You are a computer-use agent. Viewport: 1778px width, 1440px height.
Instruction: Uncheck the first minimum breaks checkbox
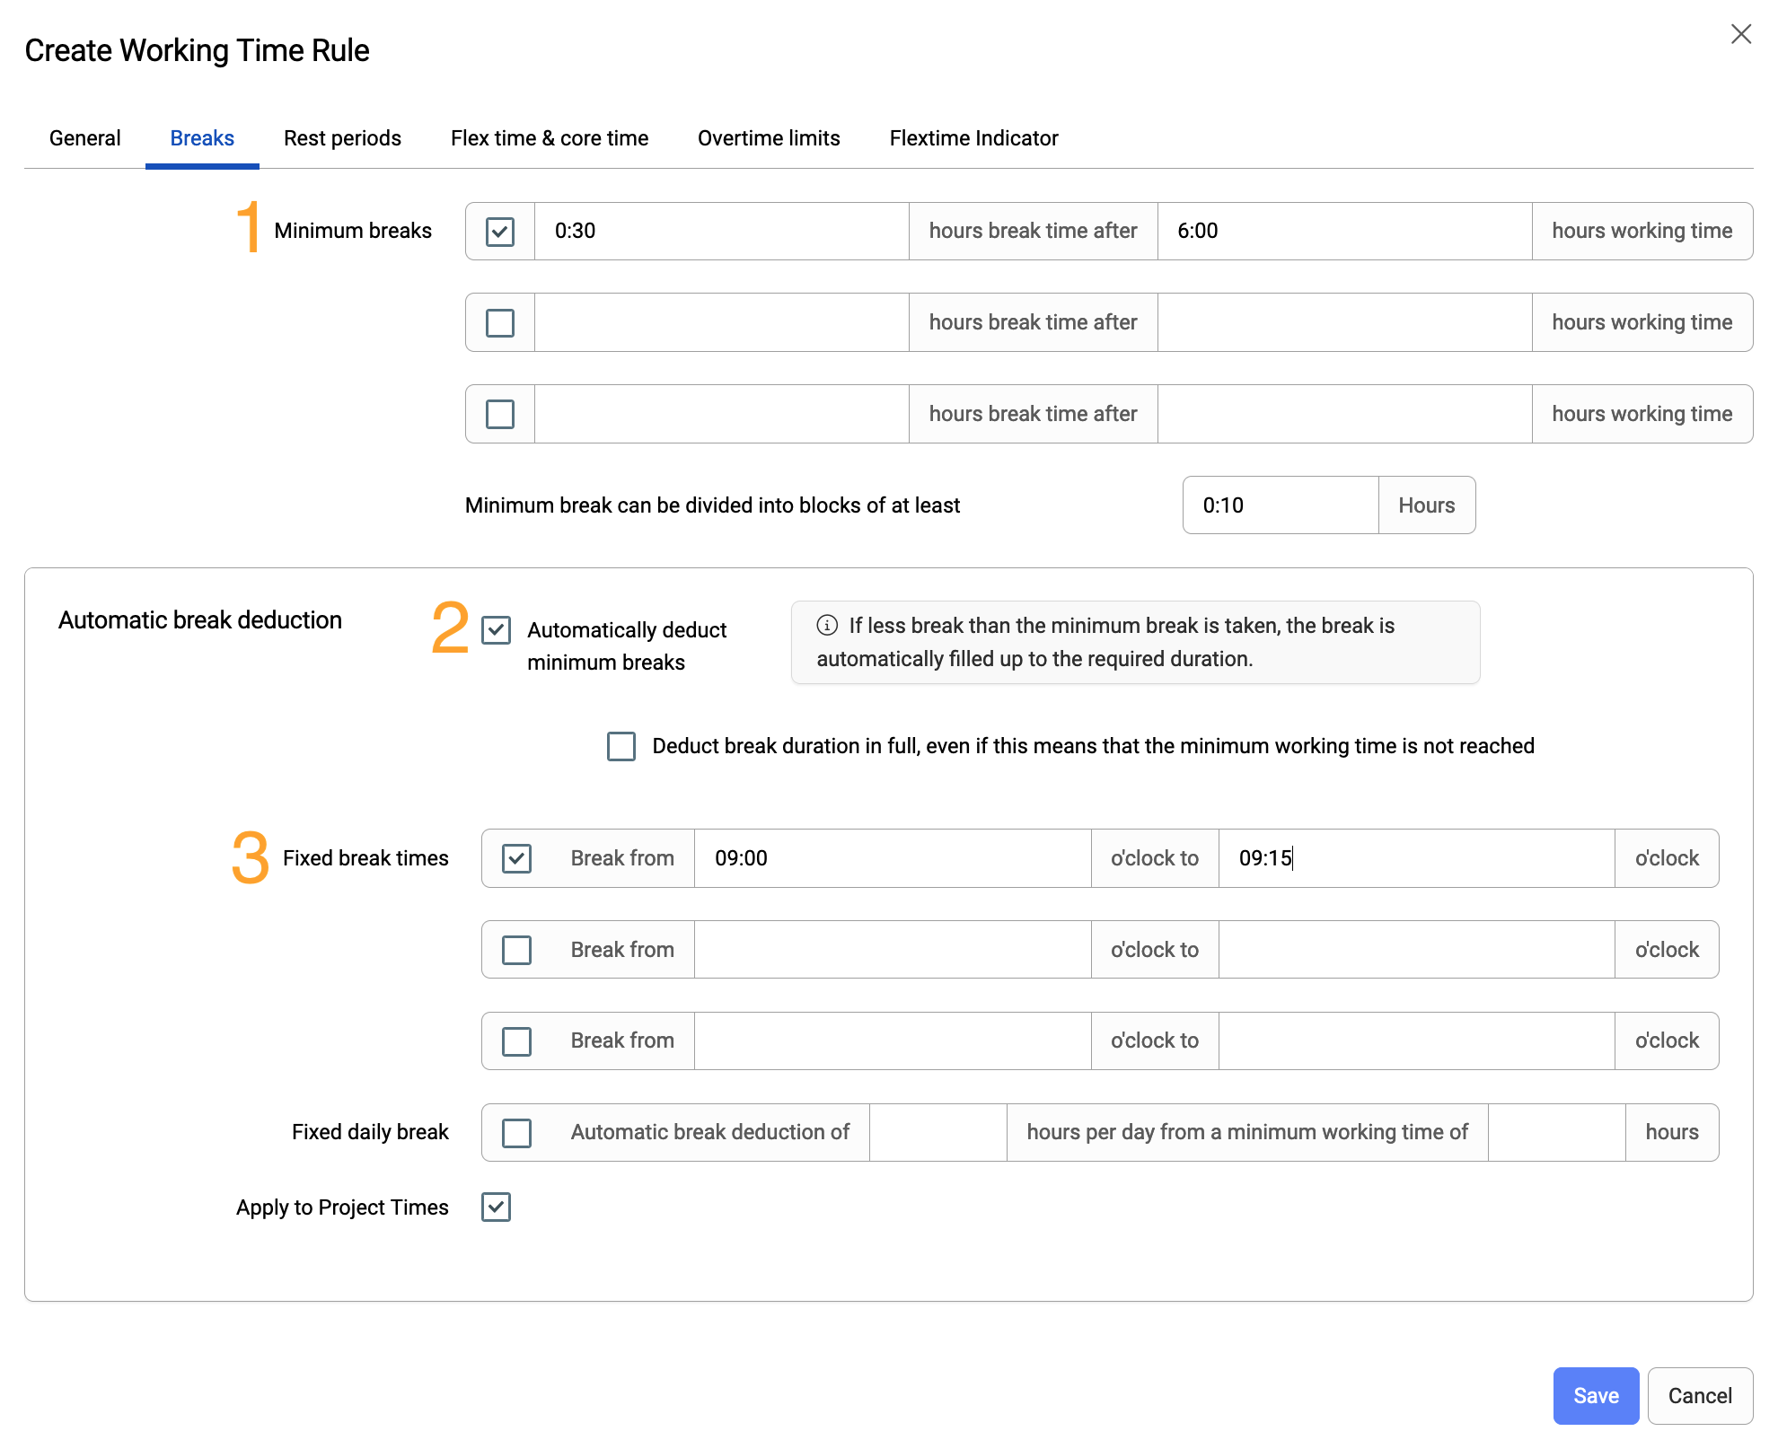tap(500, 232)
